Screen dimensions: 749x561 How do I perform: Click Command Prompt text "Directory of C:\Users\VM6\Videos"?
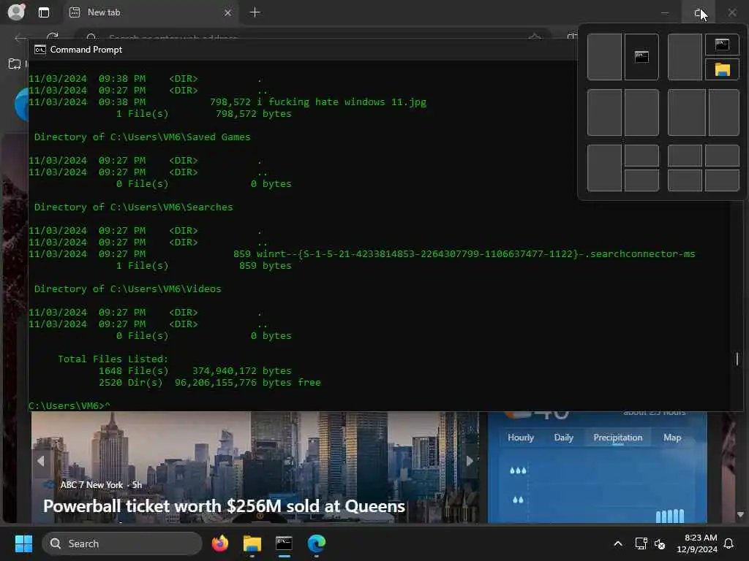pos(127,289)
